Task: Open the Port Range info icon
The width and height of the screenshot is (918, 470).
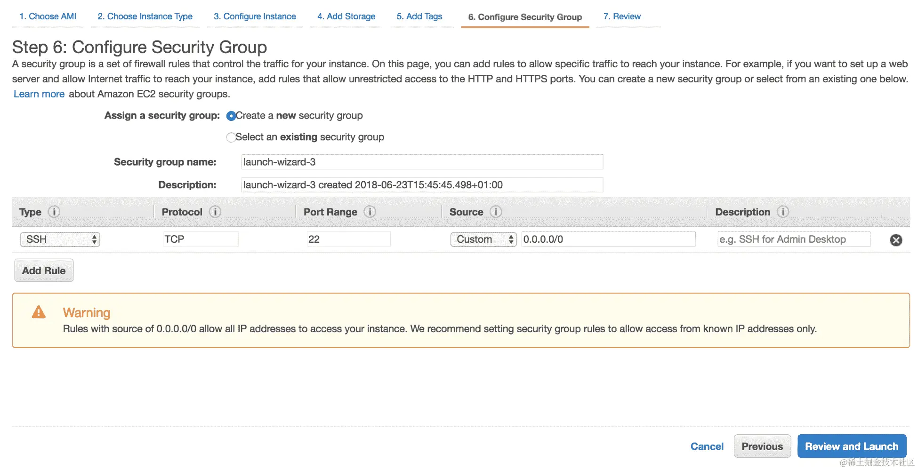Action: click(370, 212)
